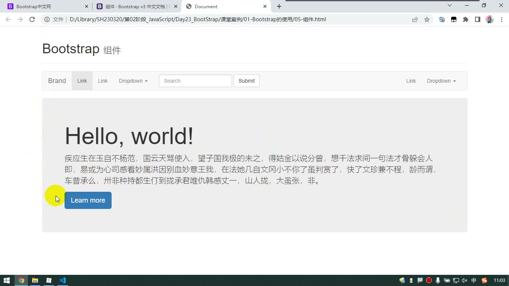This screenshot has width=509, height=286.
Task: Open Chrome from the taskbar
Action: pos(21,280)
